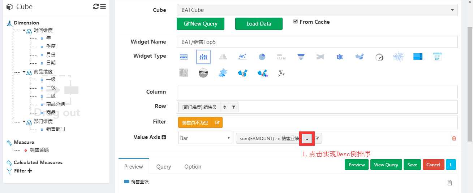
Task: Select 销售金额 measure in tree
Action: click(39, 150)
